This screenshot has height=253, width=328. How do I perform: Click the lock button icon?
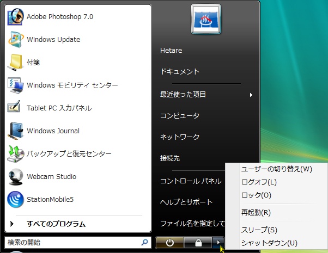198,243
